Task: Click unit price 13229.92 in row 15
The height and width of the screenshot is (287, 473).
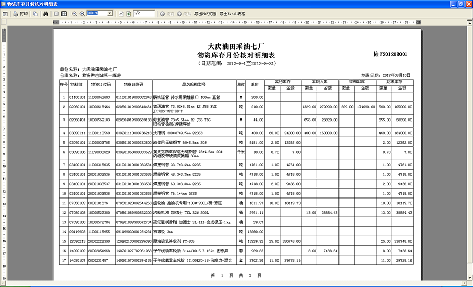Action: (255, 241)
